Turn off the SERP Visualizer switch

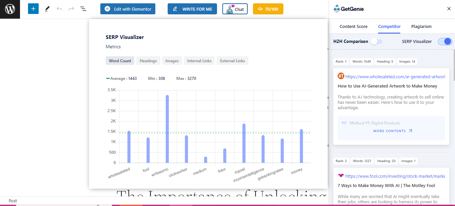coord(445,42)
